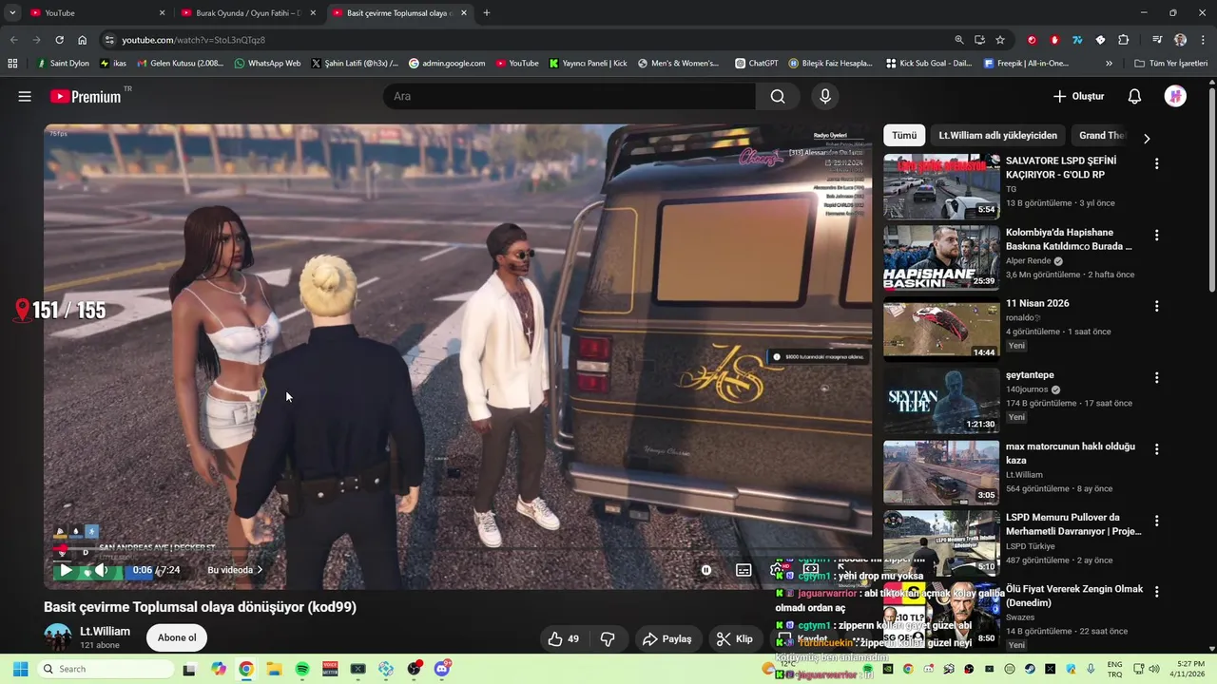The image size is (1217, 684).
Task: Go to the browser home page icon
Action: point(83,40)
